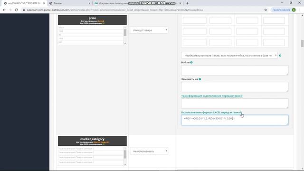Viewport: 304px width, 171px height.
Task: Click the browser back arrow
Action: click(4, 10)
